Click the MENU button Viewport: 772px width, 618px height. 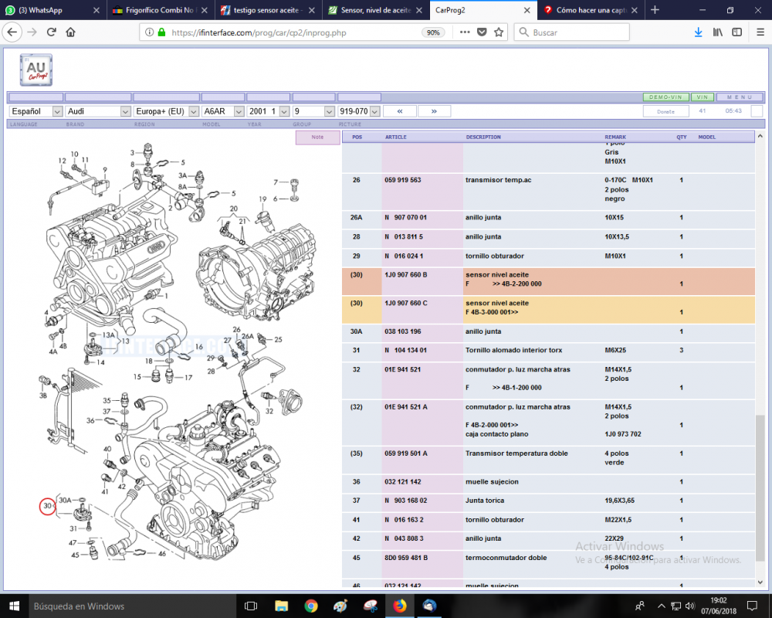740,97
